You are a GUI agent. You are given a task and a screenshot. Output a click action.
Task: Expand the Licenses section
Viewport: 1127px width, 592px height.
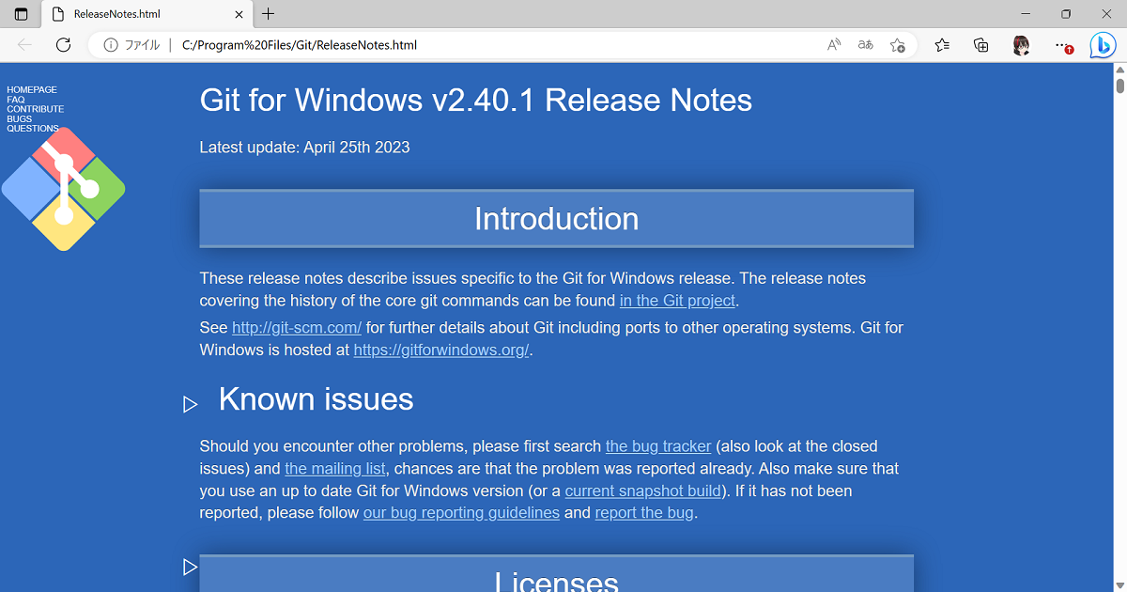[x=191, y=567]
